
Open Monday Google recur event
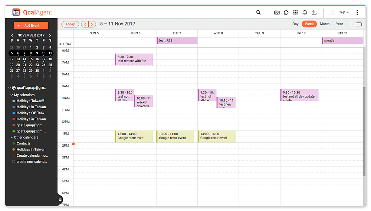click(x=134, y=136)
